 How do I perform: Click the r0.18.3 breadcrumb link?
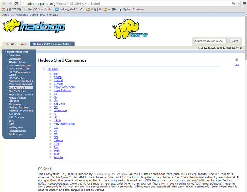pyautogui.click(x=54, y=15)
